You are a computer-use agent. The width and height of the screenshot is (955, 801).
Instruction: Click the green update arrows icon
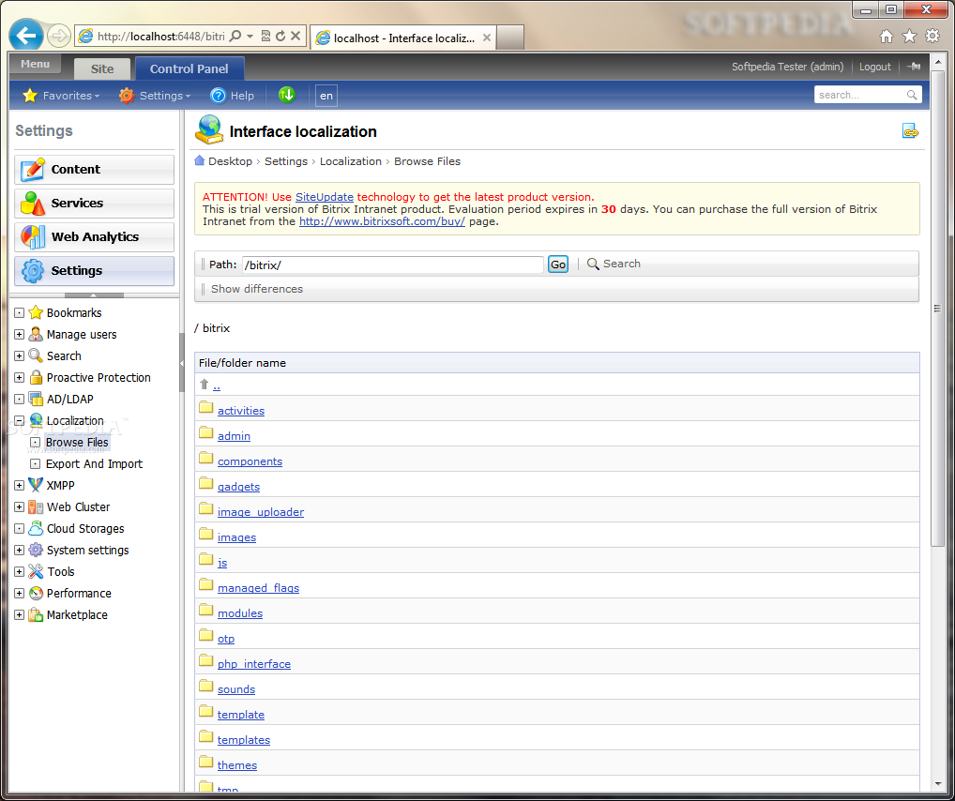(x=287, y=95)
